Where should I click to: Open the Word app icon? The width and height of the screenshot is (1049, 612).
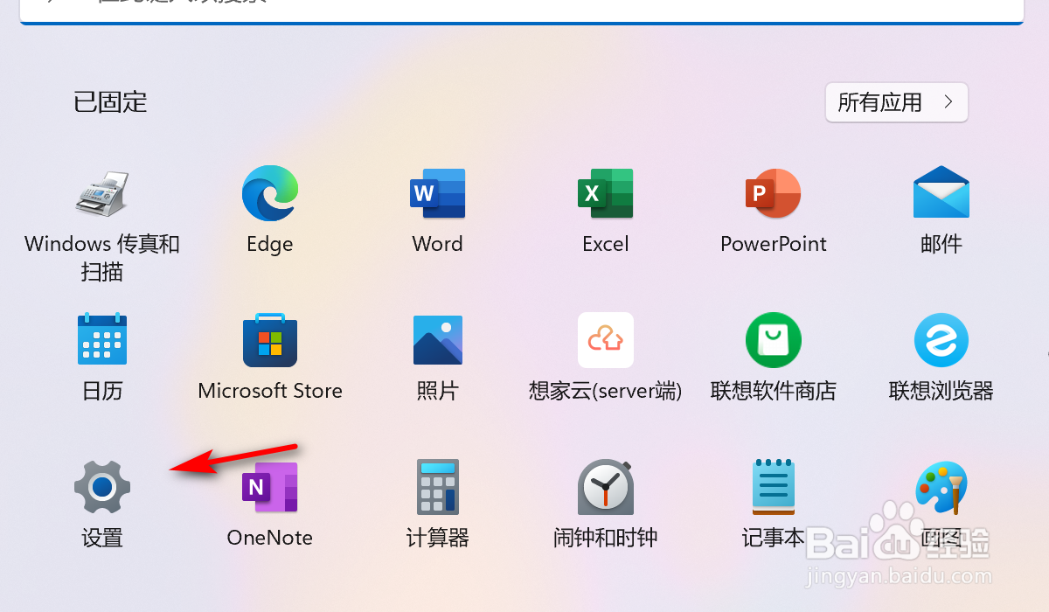437,193
